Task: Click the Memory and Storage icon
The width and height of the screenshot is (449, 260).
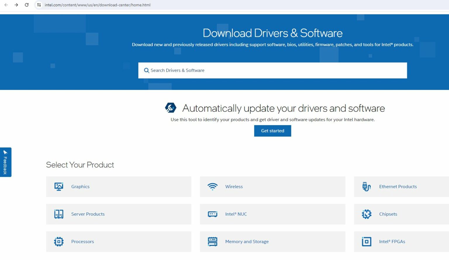Action: pyautogui.click(x=213, y=241)
